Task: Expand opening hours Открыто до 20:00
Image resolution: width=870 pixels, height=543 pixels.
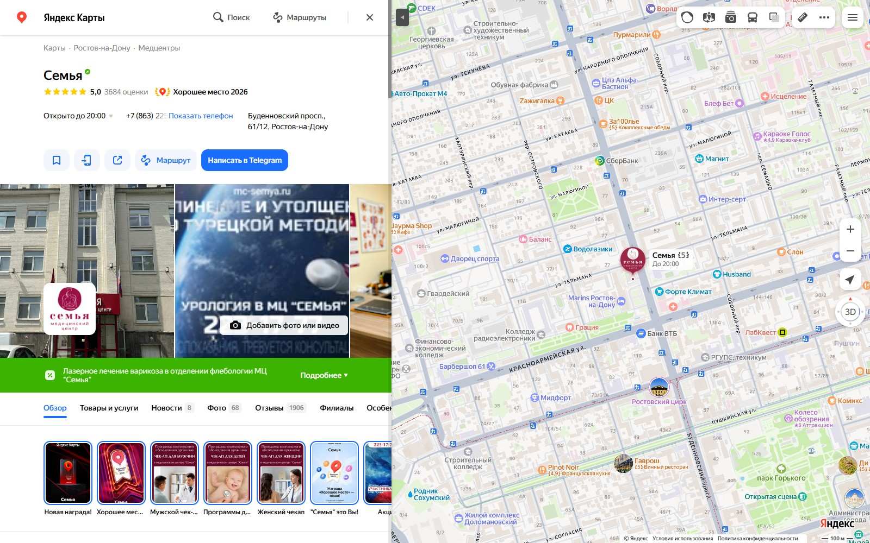Action: coord(78,116)
